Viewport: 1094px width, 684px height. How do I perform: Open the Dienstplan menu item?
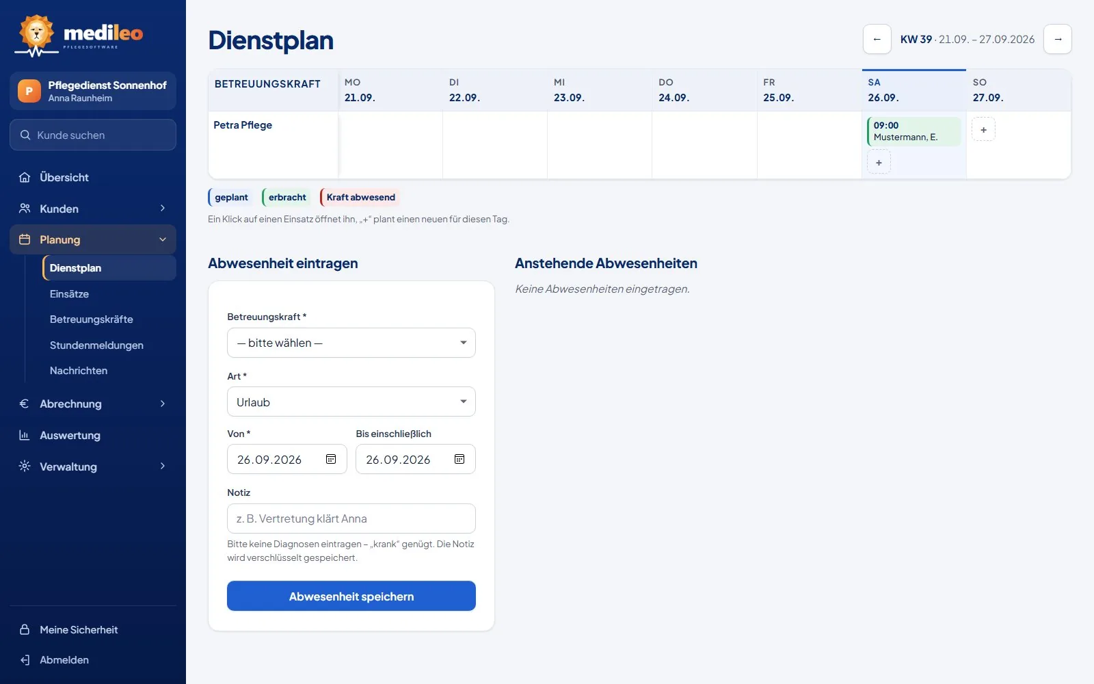pyautogui.click(x=109, y=268)
